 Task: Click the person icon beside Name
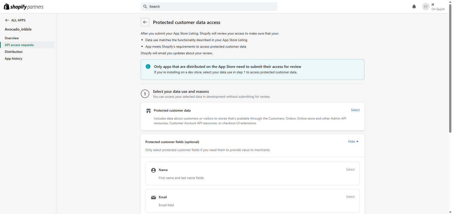click(153, 170)
